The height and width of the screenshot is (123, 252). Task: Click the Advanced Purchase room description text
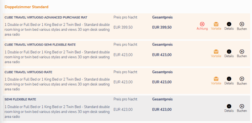[x=57, y=30]
